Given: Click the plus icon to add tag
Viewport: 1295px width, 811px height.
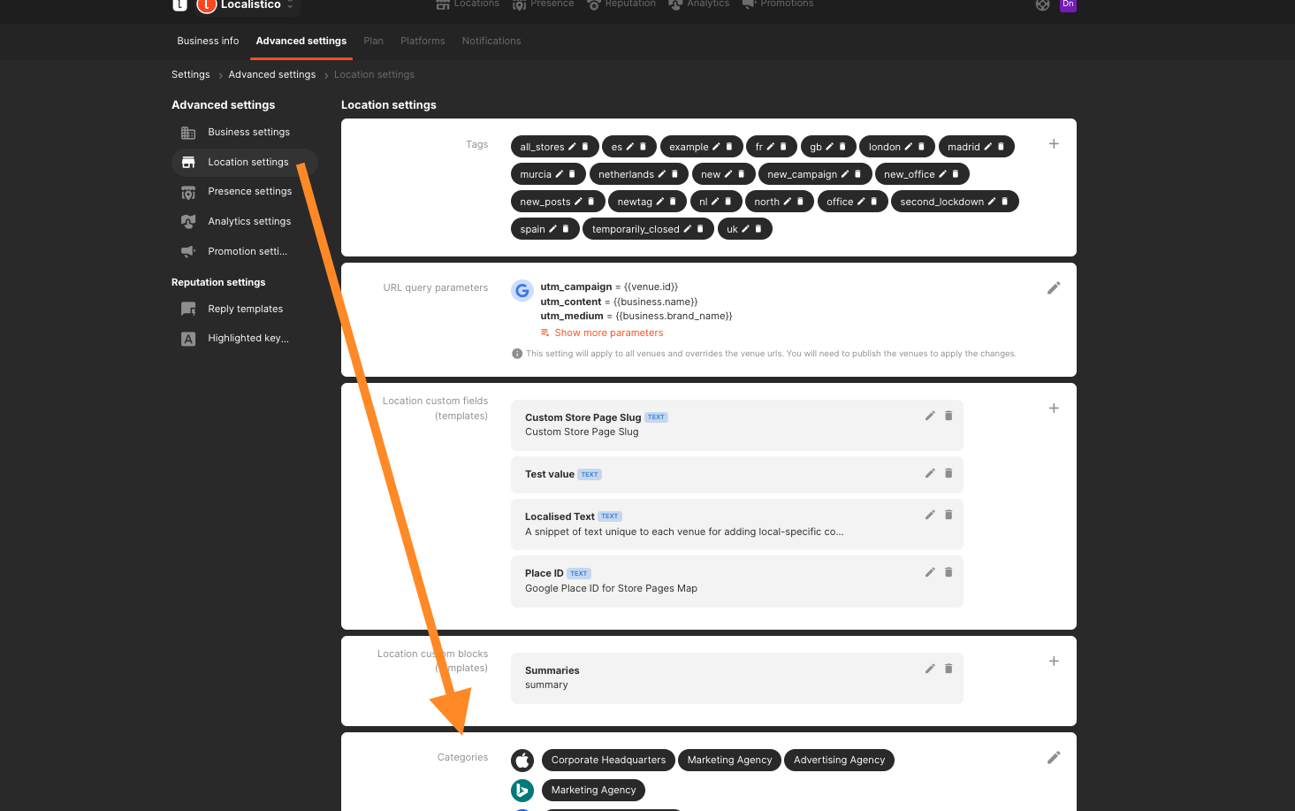Looking at the screenshot, I should pos(1053,144).
